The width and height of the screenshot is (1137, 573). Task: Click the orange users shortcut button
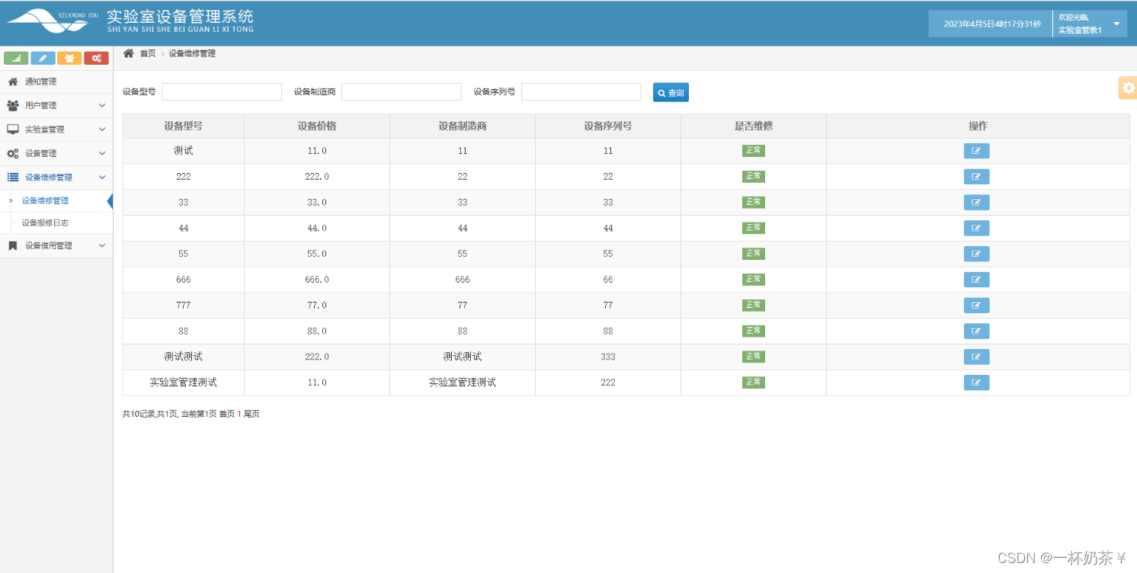coord(69,58)
